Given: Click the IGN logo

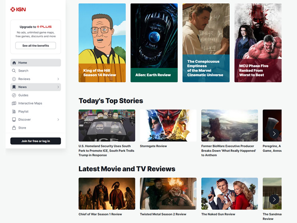Looking at the screenshot, I should pyautogui.click(x=18, y=9).
